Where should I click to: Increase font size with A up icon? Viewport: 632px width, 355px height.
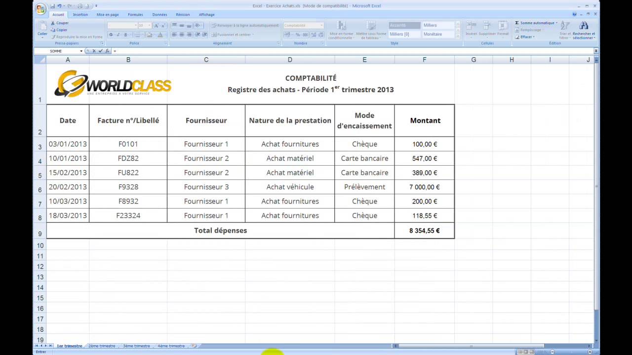click(157, 25)
